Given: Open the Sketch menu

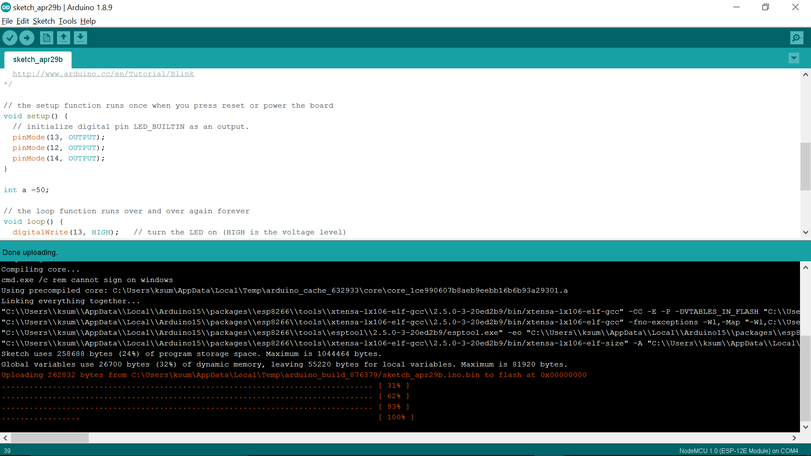Looking at the screenshot, I should pyautogui.click(x=44, y=21).
